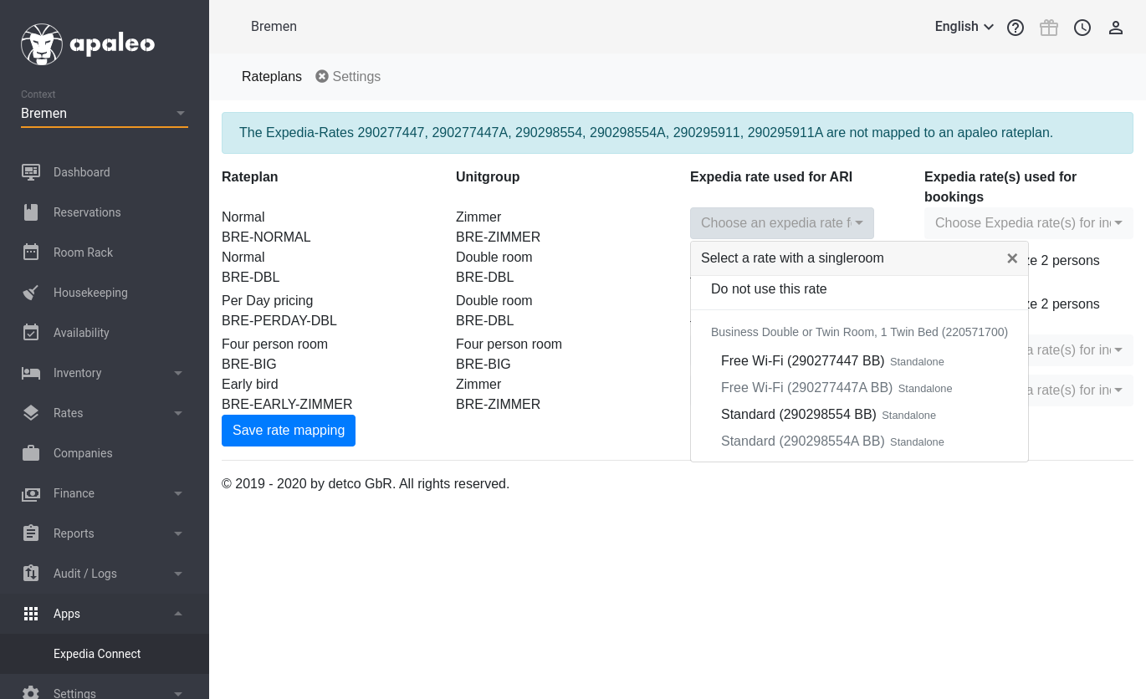The height and width of the screenshot is (699, 1146).
Task: Open the Expedia rates for bookings dropdown
Action: click(1028, 223)
